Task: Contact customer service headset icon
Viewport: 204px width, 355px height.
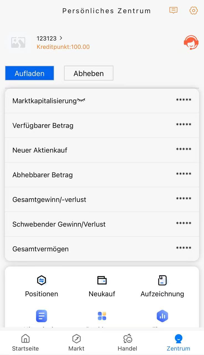Action: (x=191, y=42)
